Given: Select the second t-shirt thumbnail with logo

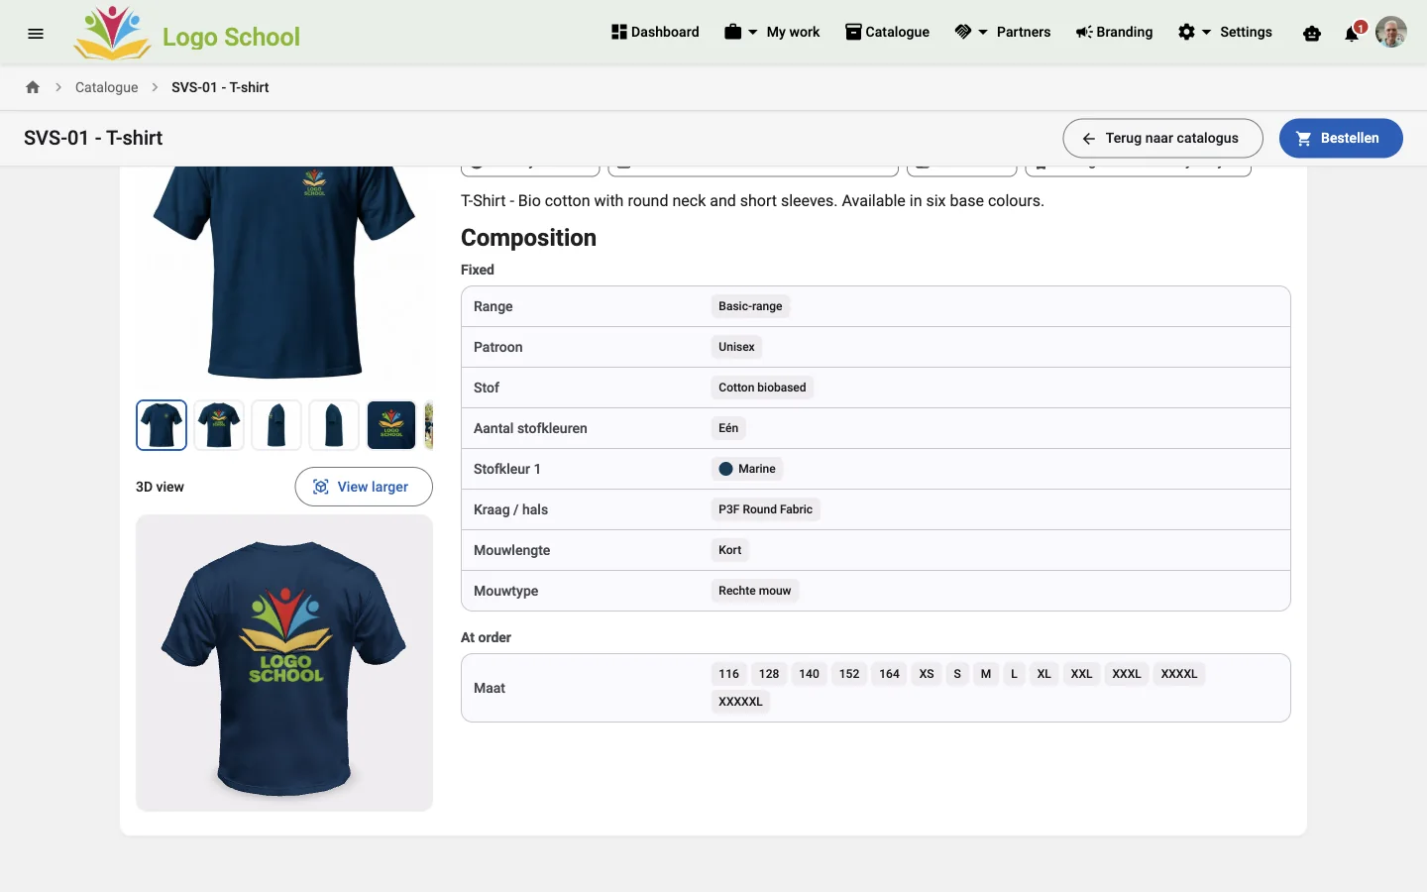Looking at the screenshot, I should (219, 425).
